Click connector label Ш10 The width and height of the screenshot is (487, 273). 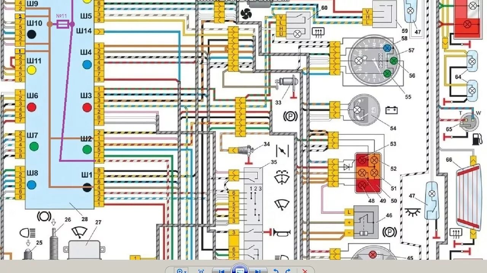click(x=34, y=23)
